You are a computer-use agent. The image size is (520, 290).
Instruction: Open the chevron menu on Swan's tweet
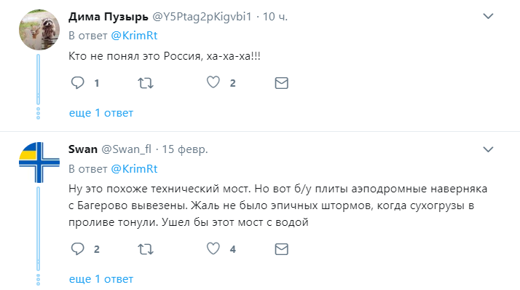click(x=488, y=149)
